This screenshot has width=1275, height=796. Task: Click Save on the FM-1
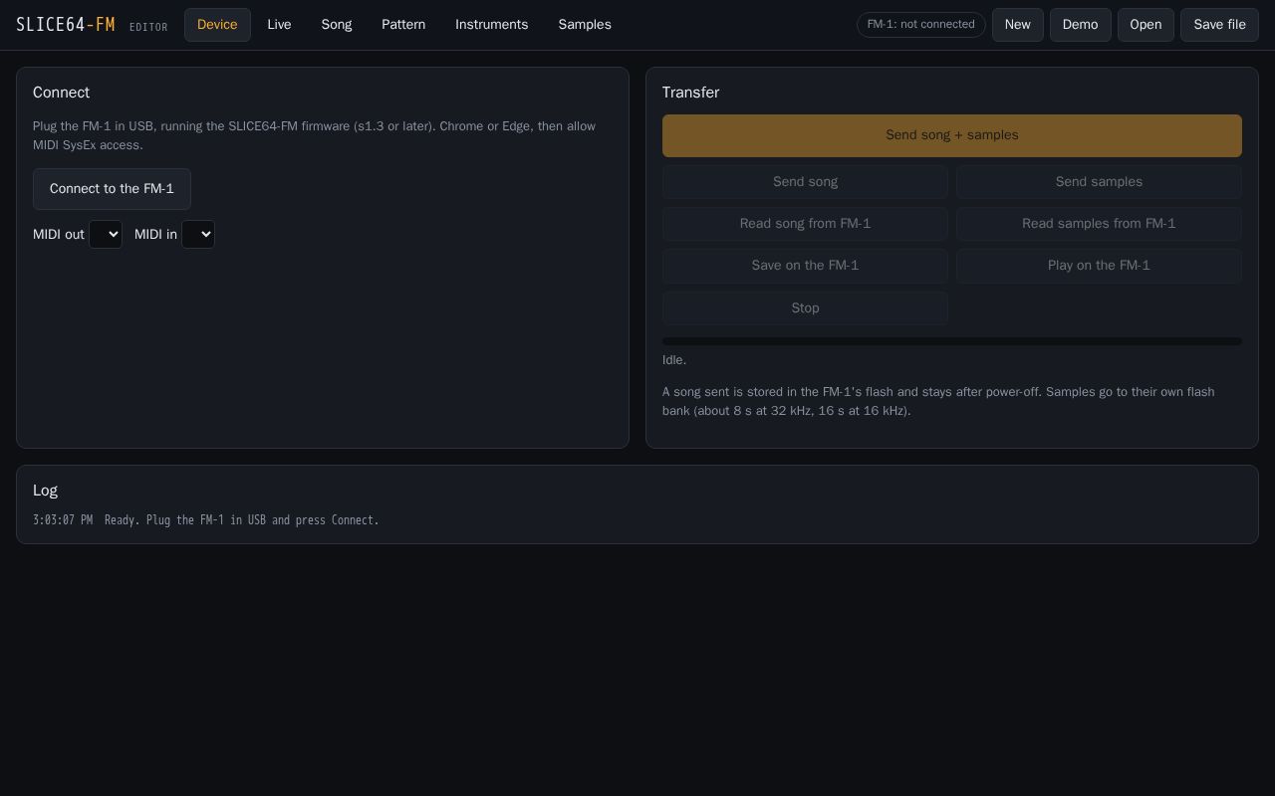click(805, 266)
